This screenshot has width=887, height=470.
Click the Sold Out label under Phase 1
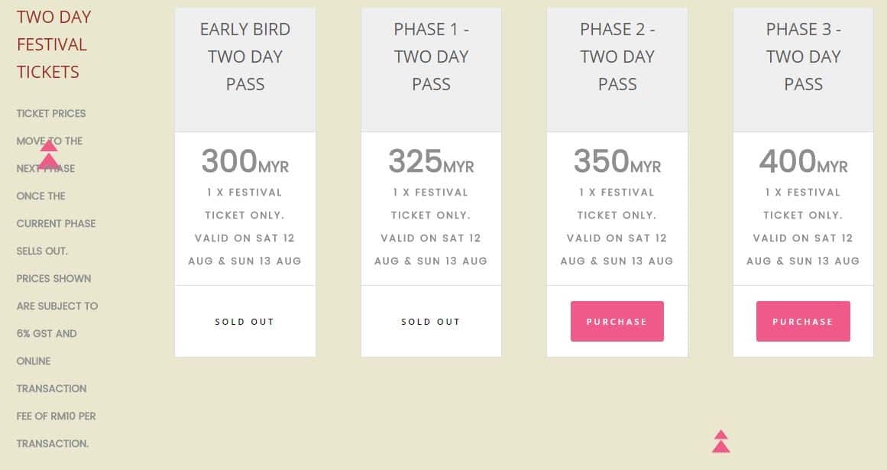pos(430,322)
